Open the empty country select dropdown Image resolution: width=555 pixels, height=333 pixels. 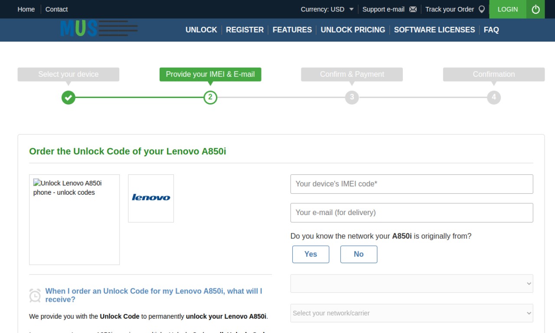tap(412, 284)
